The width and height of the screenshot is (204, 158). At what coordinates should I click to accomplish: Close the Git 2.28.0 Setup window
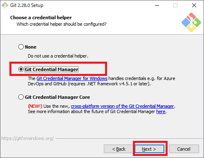(x=194, y=5)
